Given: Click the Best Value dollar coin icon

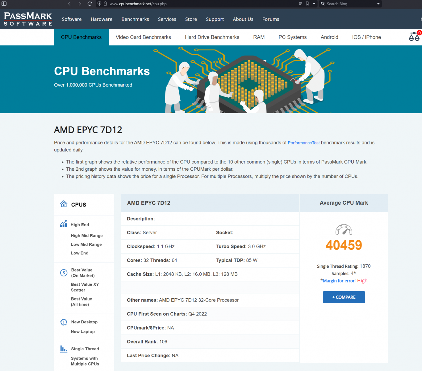Looking at the screenshot, I should tap(64, 273).
